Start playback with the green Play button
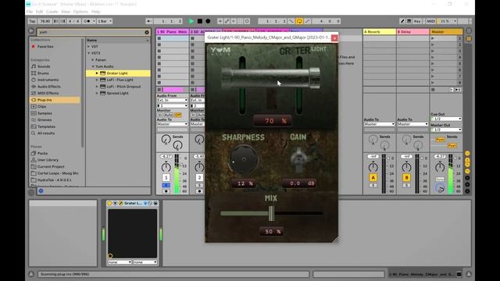Viewport: 500px width, 281px height. (x=191, y=21)
